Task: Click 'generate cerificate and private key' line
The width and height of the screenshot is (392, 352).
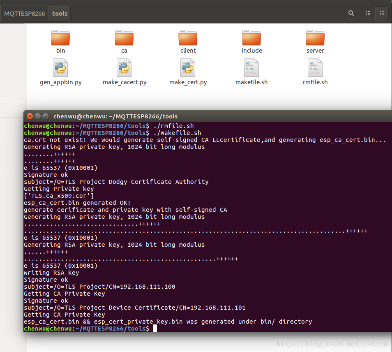Action: pos(125,210)
